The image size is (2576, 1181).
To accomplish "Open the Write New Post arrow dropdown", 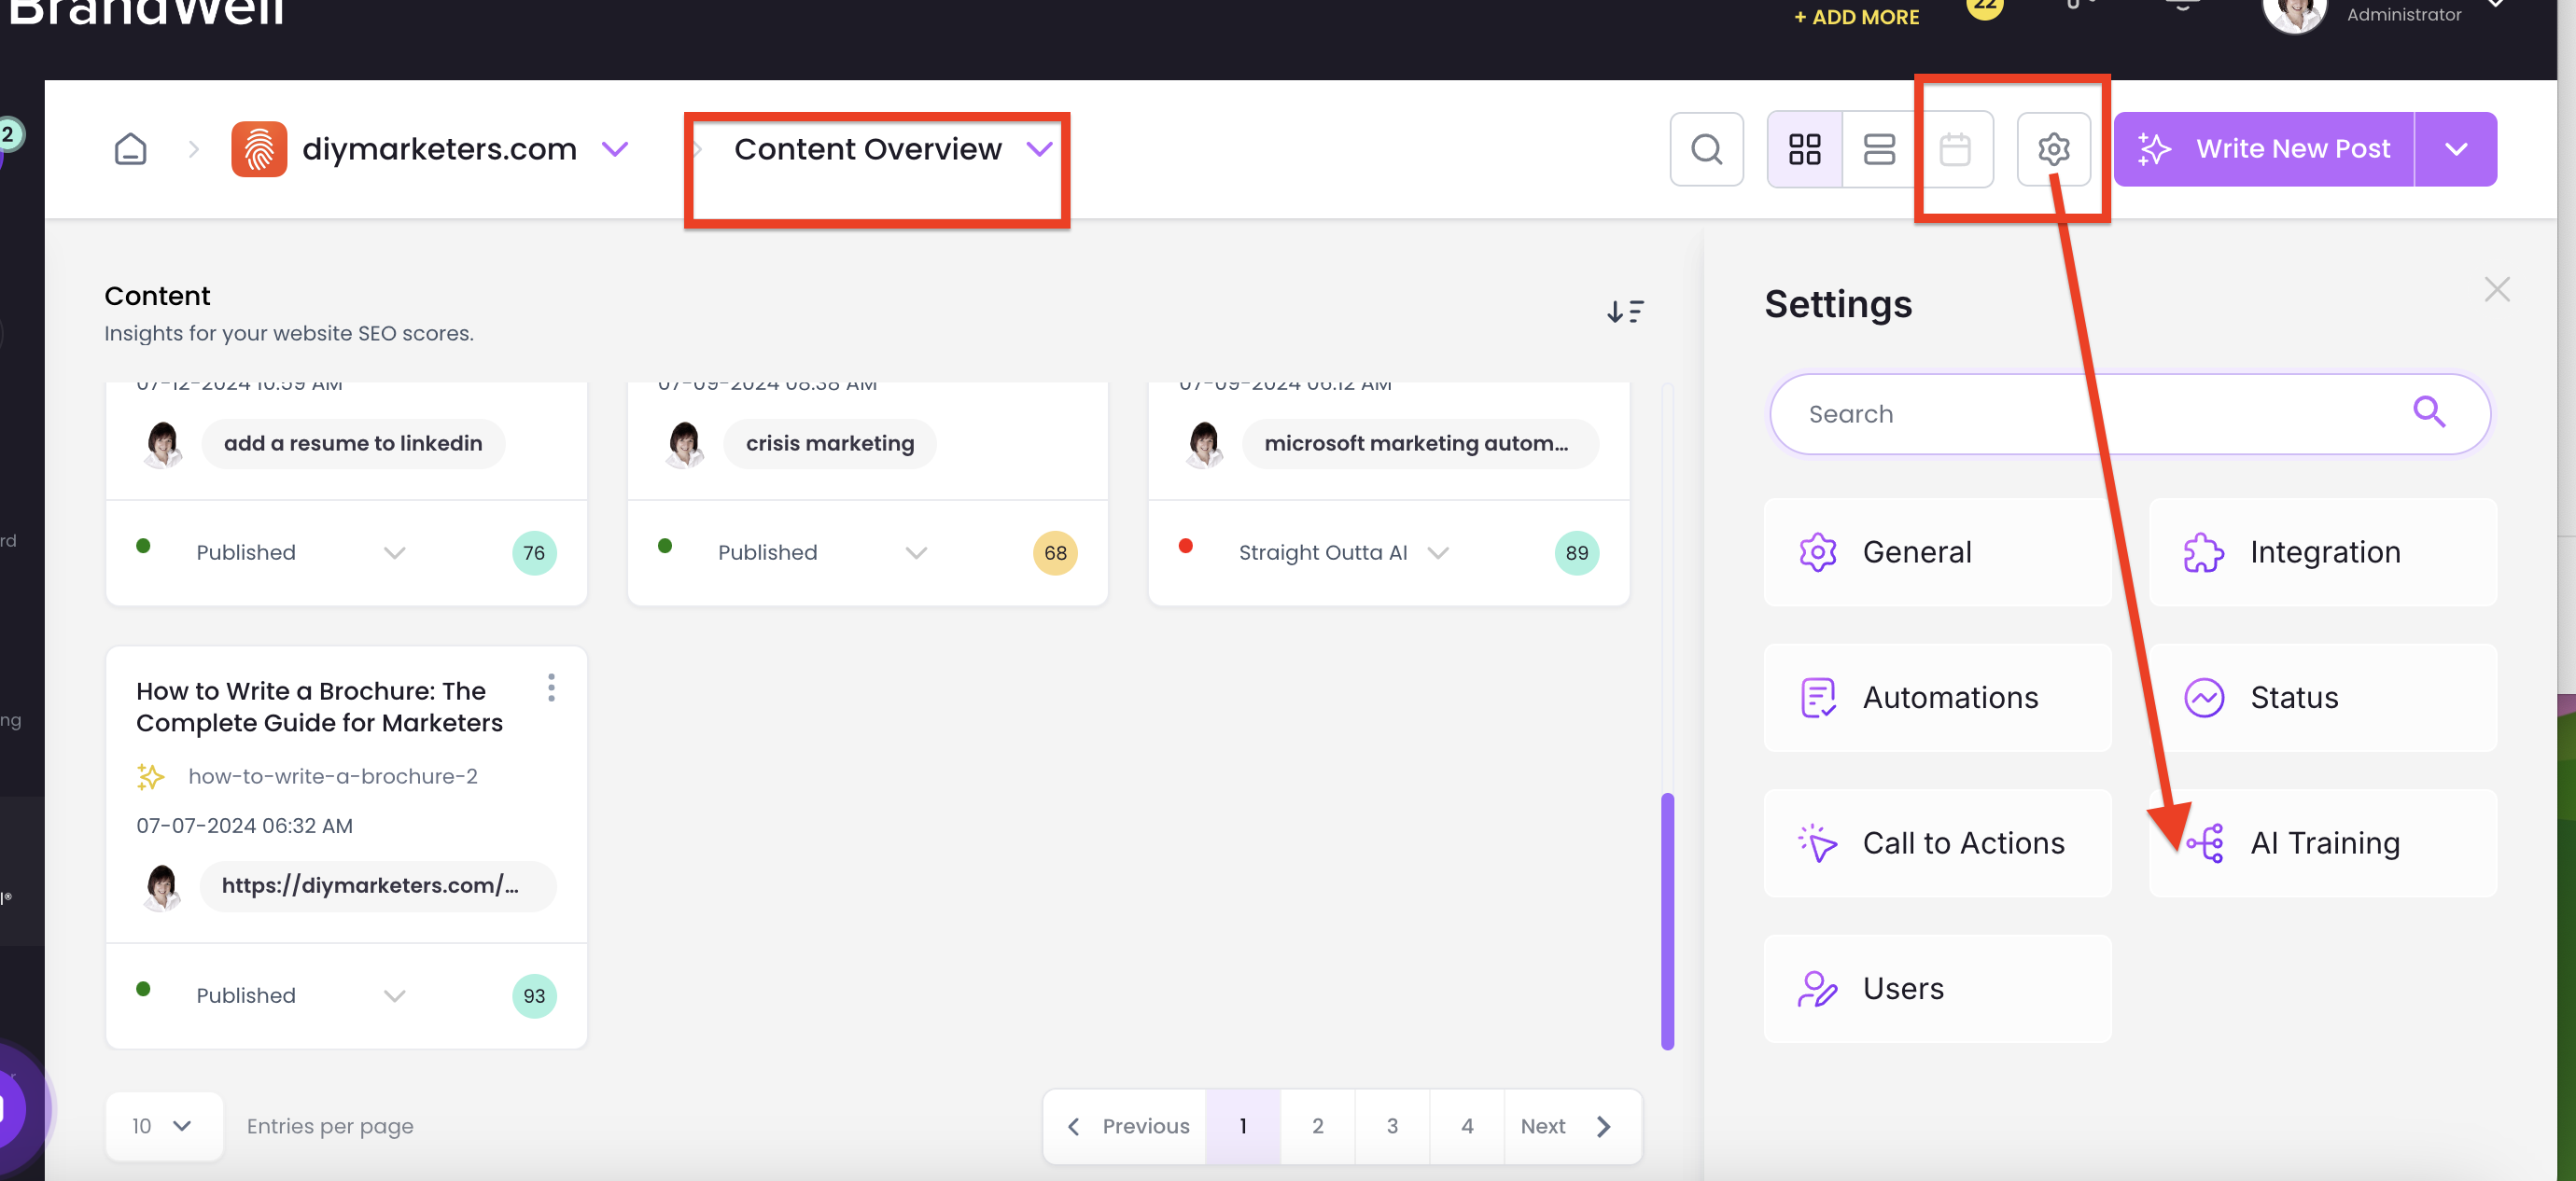I will (2456, 149).
